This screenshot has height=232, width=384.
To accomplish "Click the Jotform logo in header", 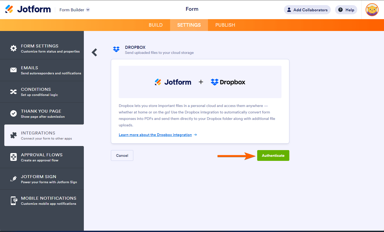I will [x=28, y=9].
